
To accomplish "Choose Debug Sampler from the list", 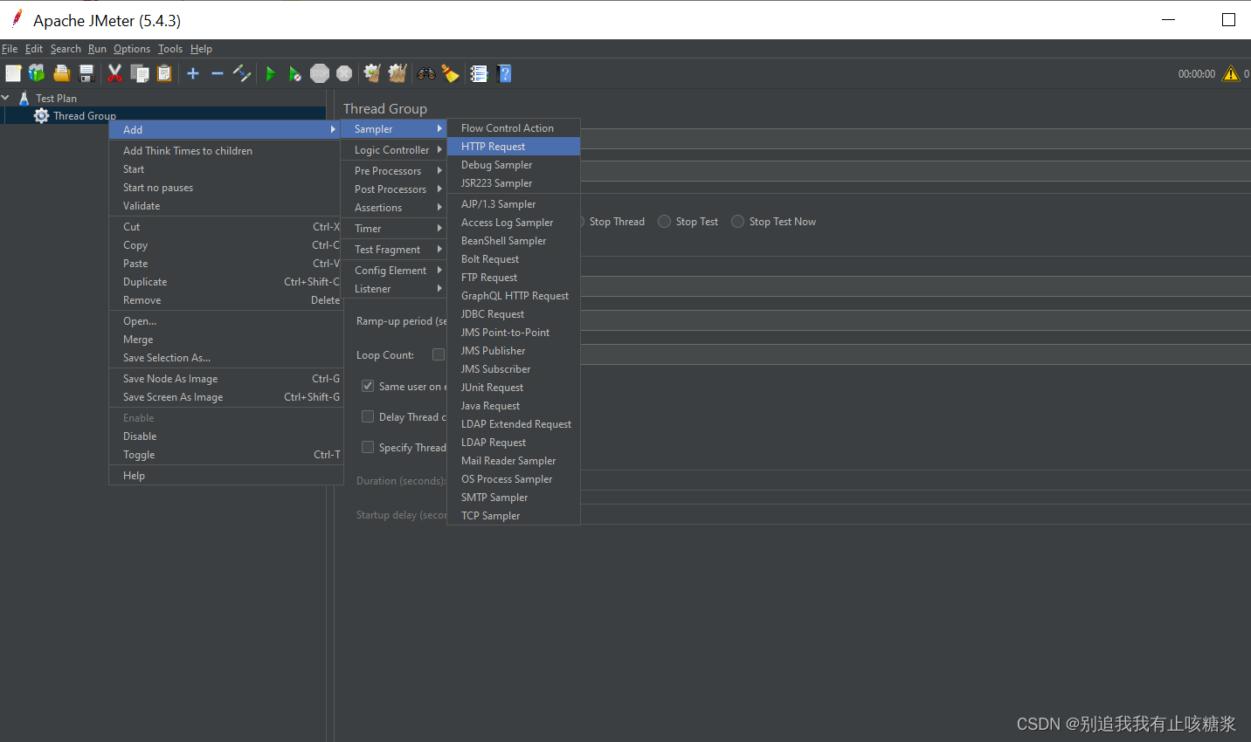I will (514, 164).
